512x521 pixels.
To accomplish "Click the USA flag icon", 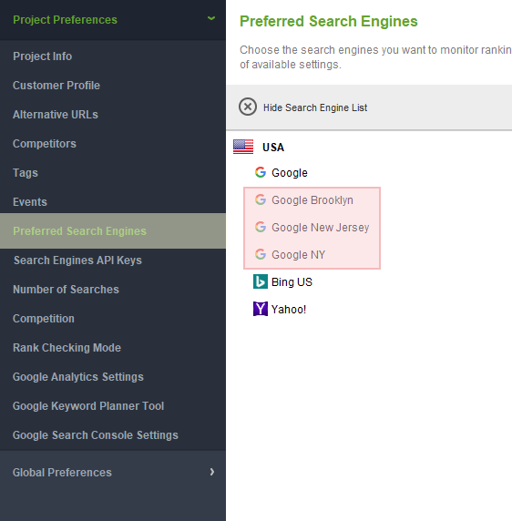I will [243, 147].
